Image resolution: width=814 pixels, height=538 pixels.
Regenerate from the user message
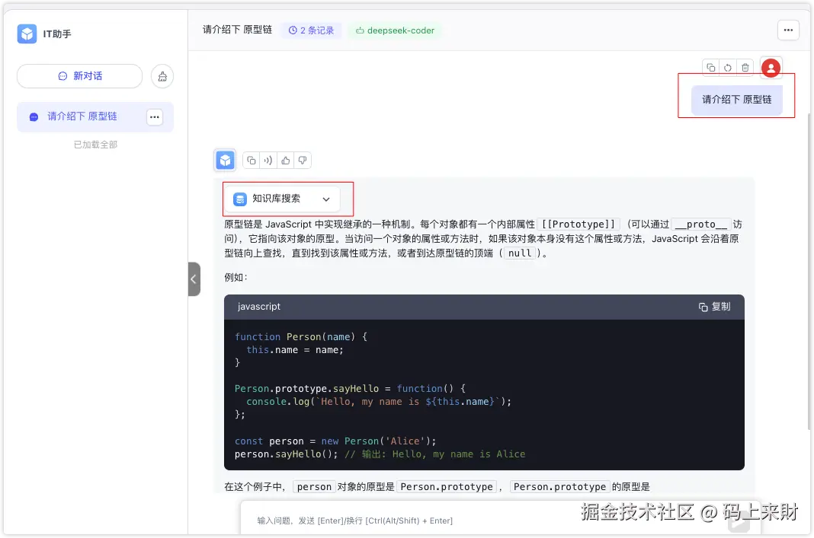click(728, 68)
